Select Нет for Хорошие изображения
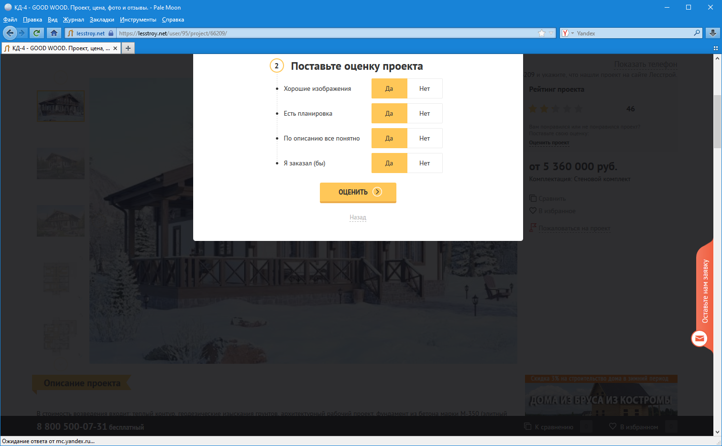The image size is (722, 446). pyautogui.click(x=425, y=88)
